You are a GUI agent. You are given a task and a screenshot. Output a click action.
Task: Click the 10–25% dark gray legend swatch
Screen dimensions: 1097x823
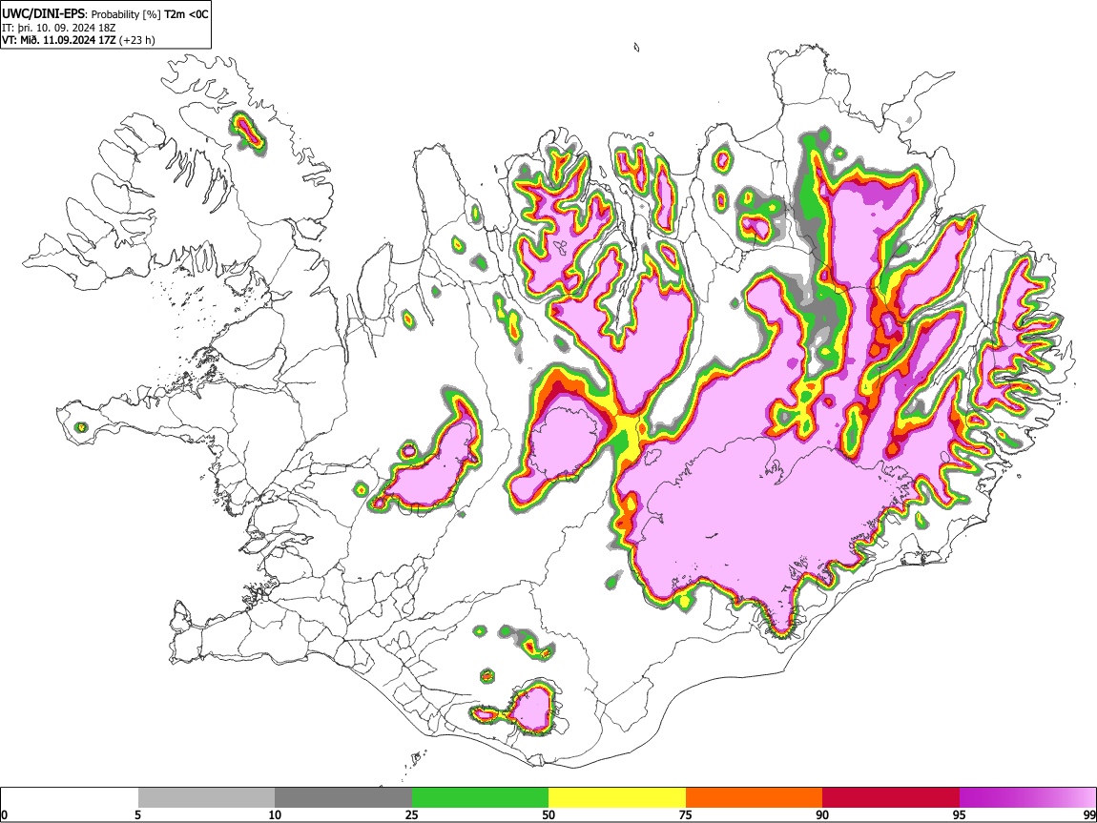[343, 797]
